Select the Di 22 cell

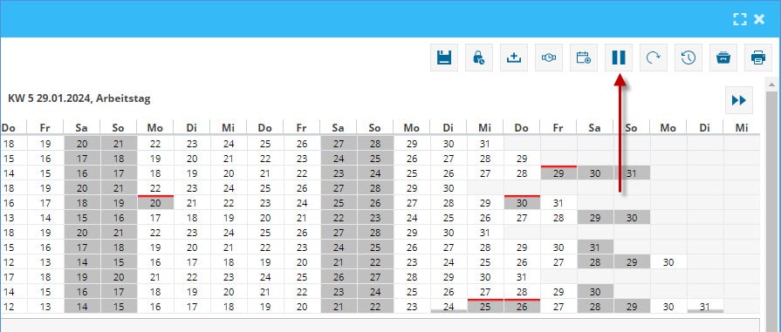(x=192, y=276)
